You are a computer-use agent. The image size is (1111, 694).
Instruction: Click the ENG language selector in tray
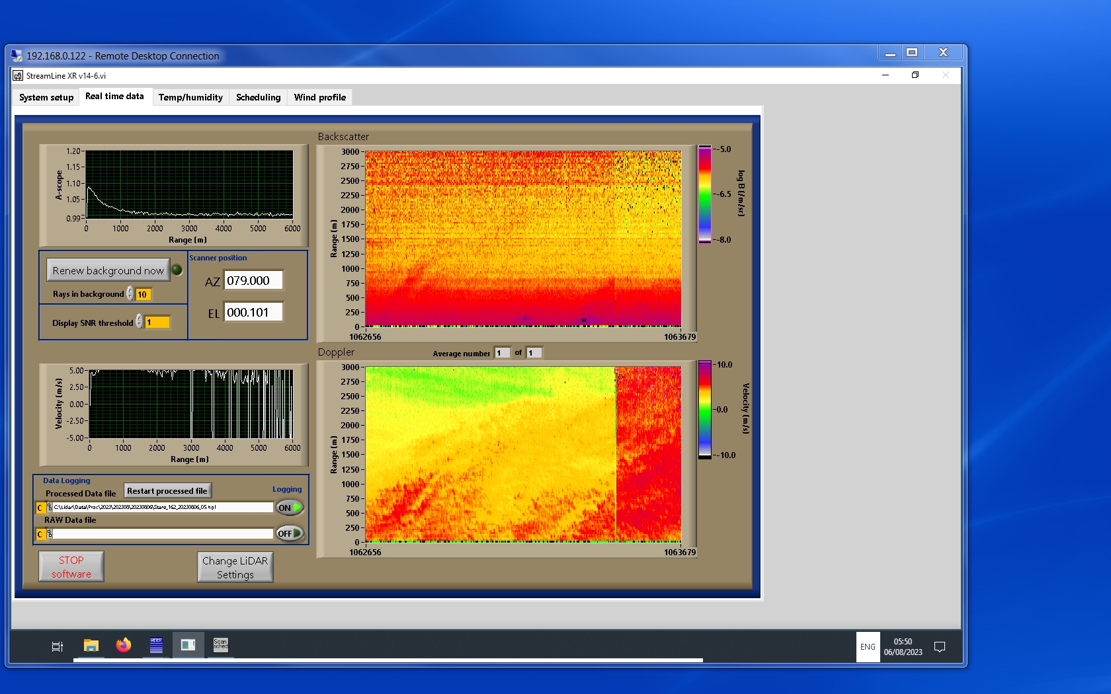click(x=868, y=647)
